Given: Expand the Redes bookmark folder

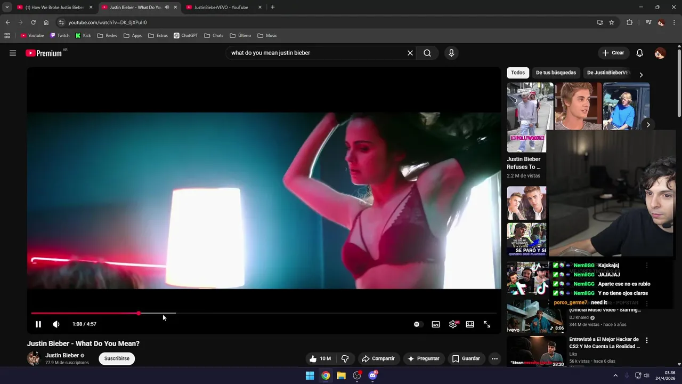Looking at the screenshot, I should click(x=107, y=36).
